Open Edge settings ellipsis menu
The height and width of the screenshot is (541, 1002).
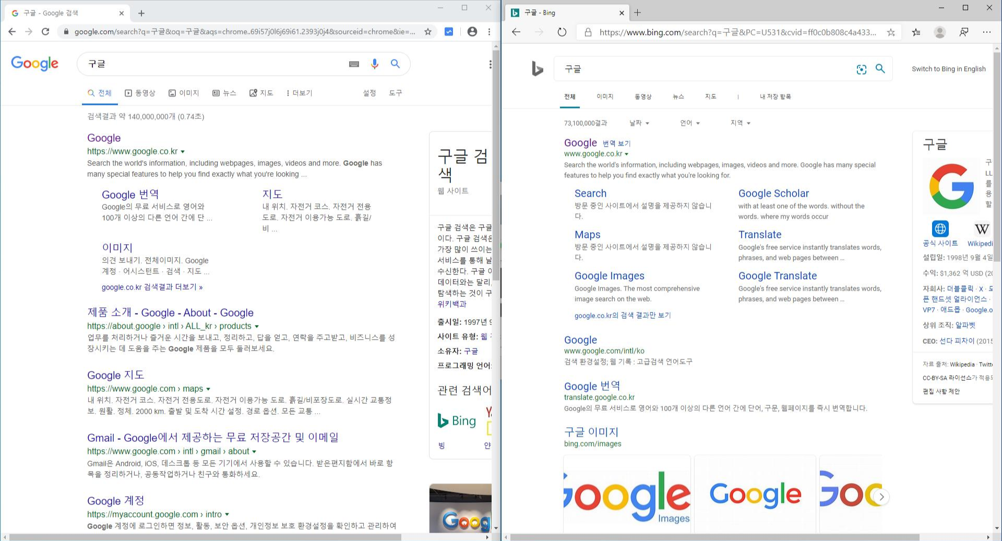986,32
